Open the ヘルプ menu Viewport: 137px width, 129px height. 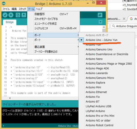pos(39,9)
